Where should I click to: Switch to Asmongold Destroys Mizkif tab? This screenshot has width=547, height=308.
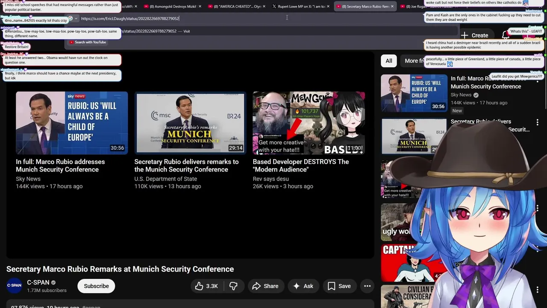172,6
